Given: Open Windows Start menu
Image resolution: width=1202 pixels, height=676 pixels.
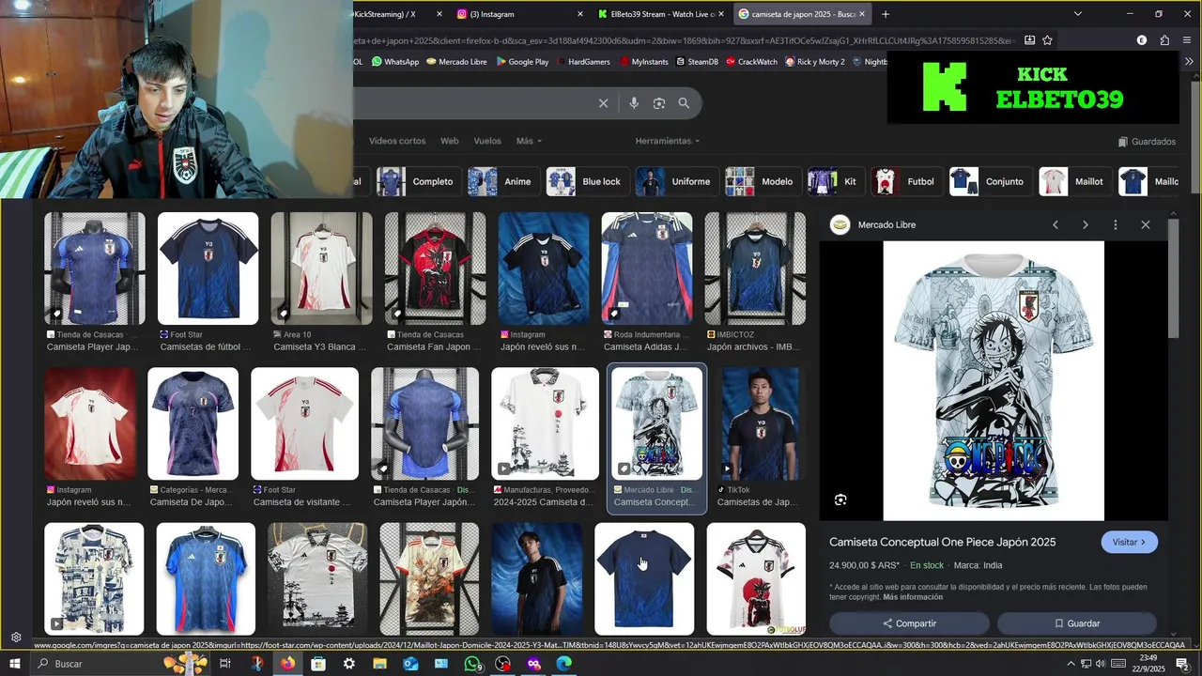Looking at the screenshot, I should click(x=15, y=664).
